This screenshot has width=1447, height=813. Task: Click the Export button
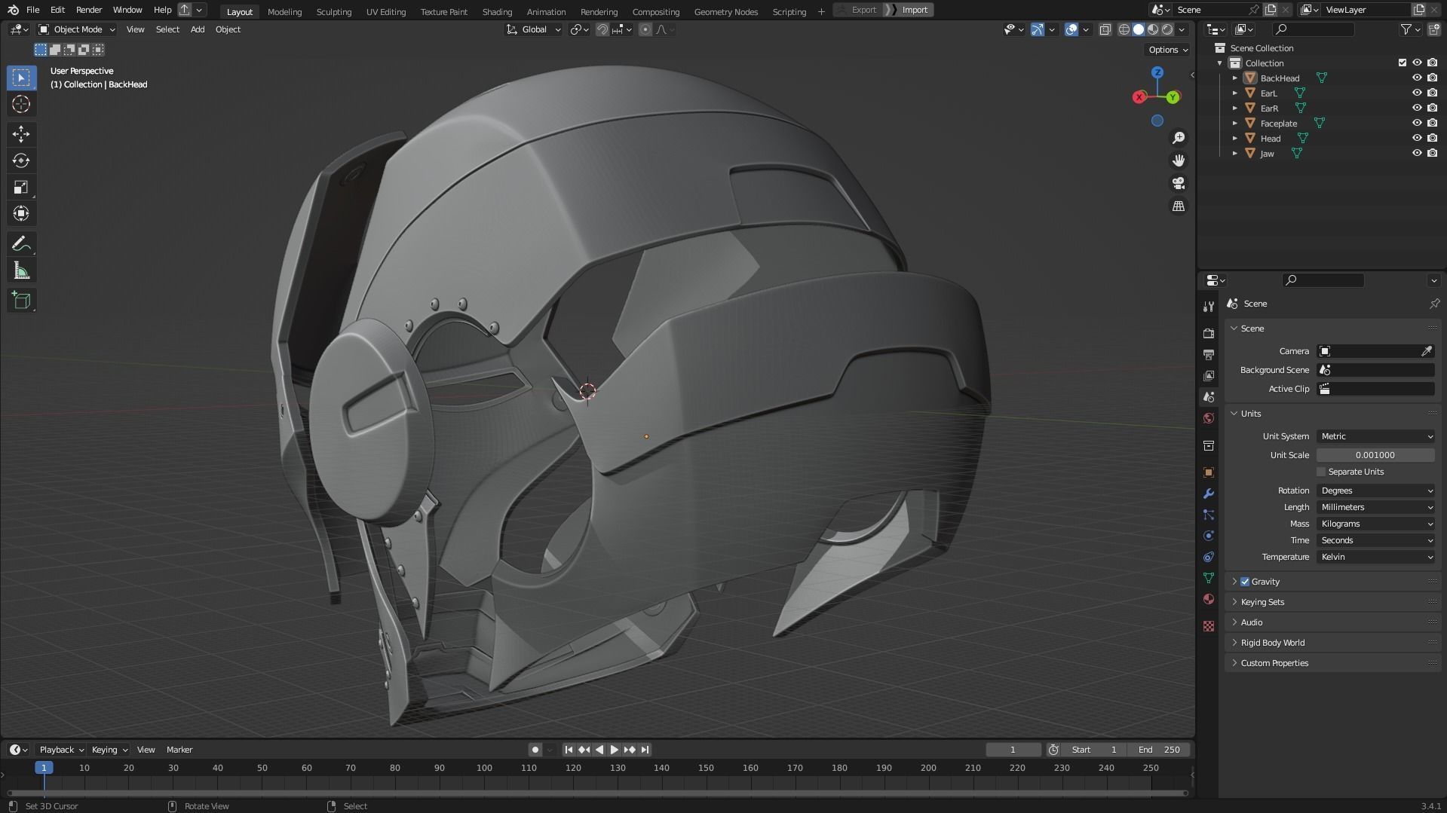(858, 10)
